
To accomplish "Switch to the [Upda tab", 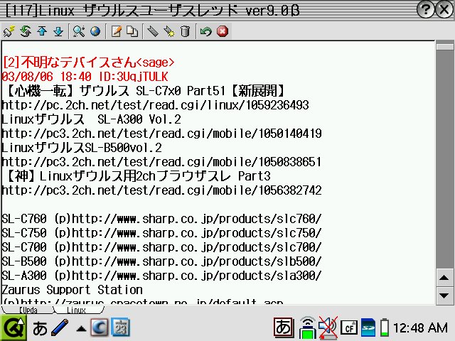I will point(28,310).
